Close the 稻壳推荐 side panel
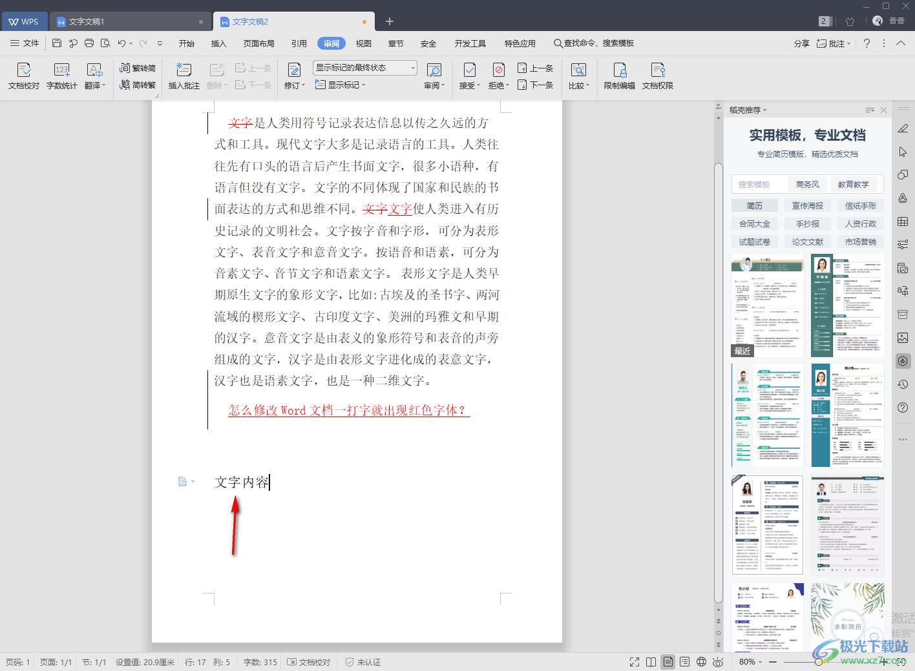The width and height of the screenshot is (915, 671). pyautogui.click(x=883, y=110)
